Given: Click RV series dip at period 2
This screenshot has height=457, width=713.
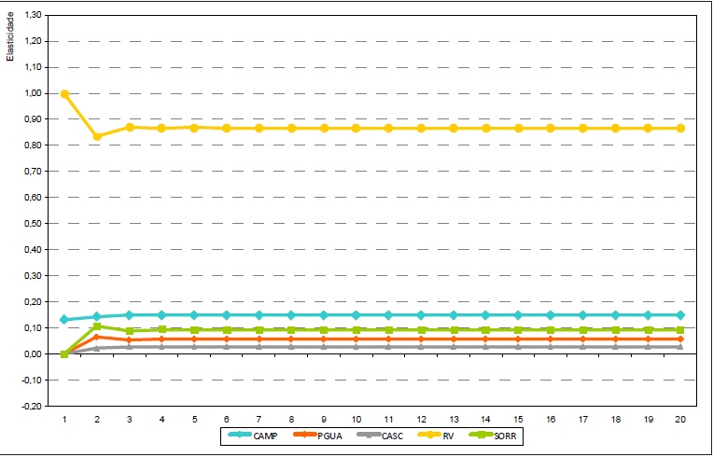Looking at the screenshot, I should [x=97, y=136].
